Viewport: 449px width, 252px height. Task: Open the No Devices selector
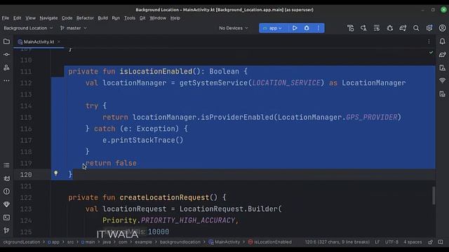(x=234, y=28)
